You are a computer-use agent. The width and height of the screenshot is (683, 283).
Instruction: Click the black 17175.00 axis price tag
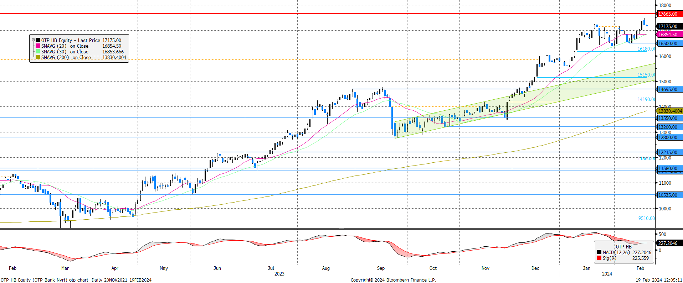(669, 26)
